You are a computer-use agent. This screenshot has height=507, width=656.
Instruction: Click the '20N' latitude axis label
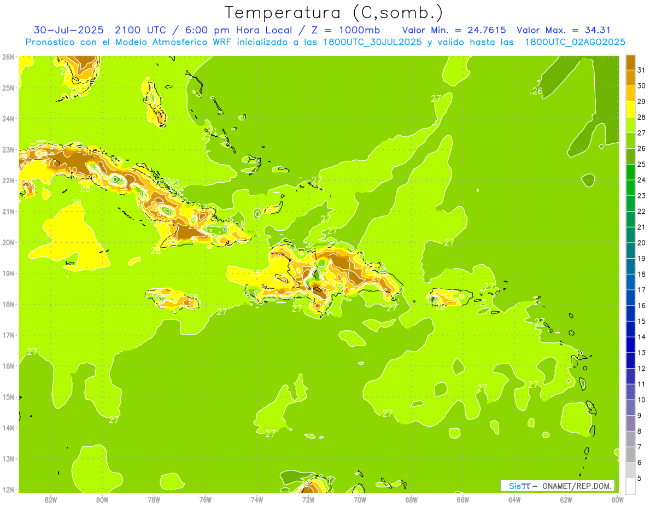(x=8, y=242)
